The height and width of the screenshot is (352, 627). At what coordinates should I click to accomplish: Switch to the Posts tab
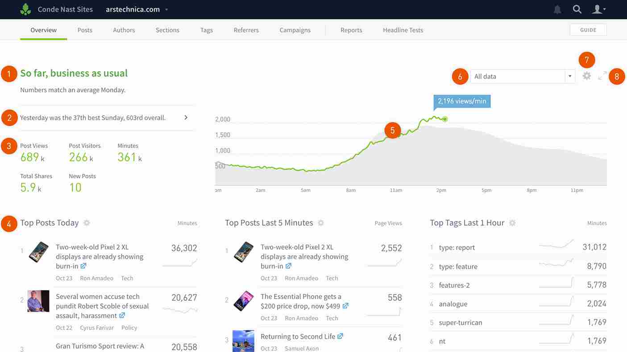[85, 29]
